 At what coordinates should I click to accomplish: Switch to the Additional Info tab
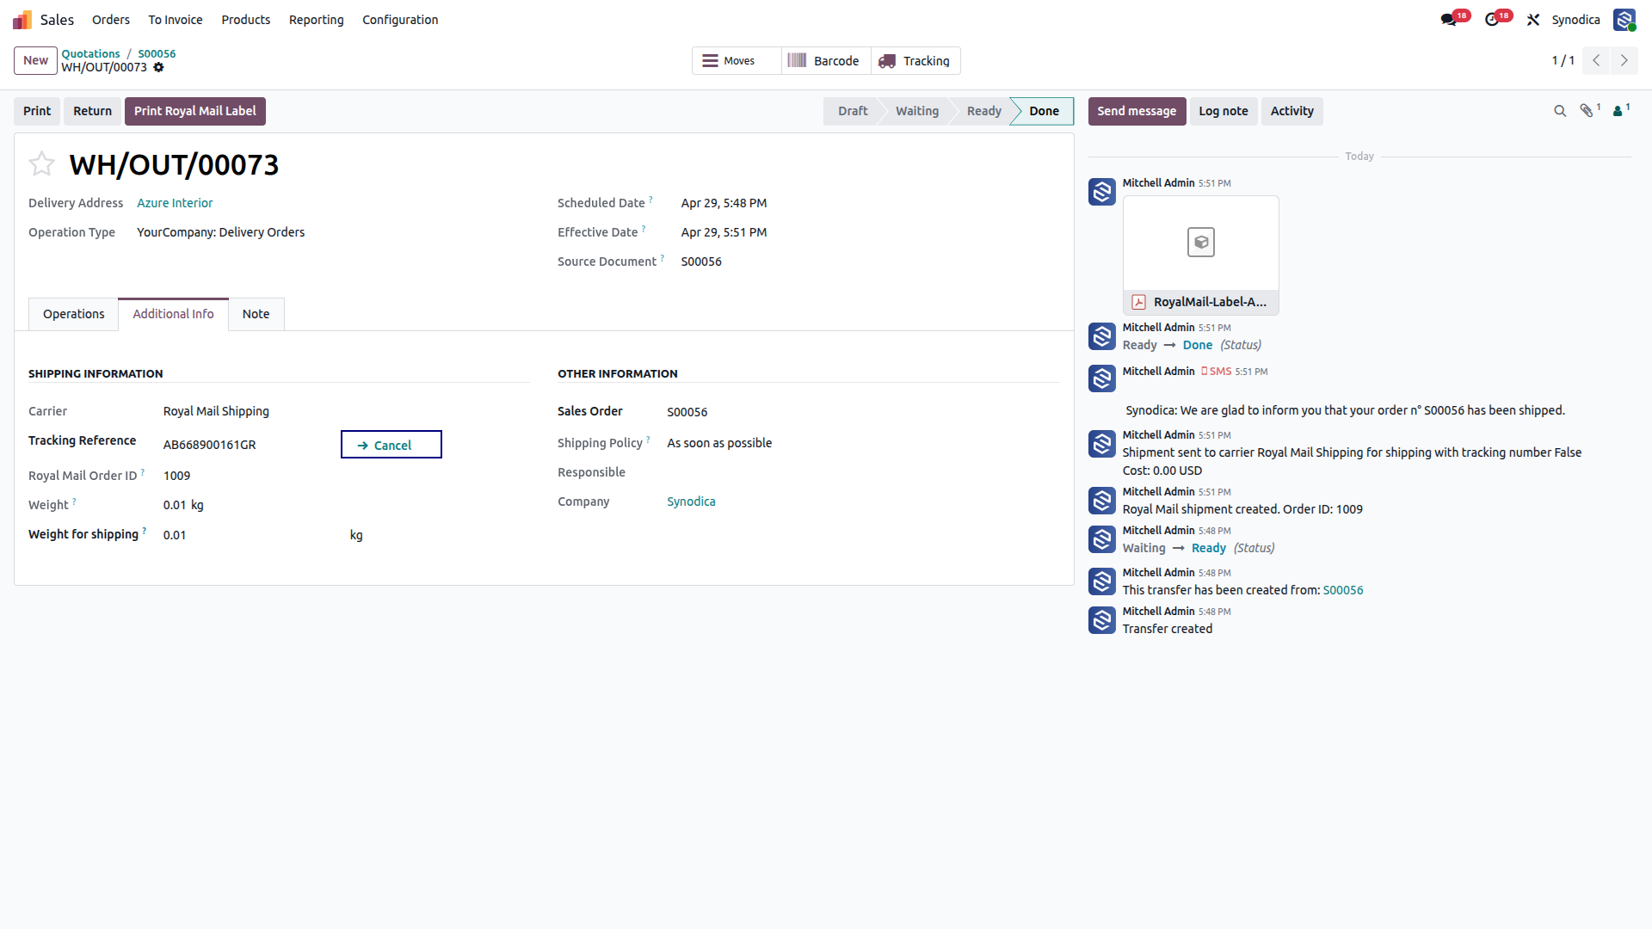coord(173,314)
